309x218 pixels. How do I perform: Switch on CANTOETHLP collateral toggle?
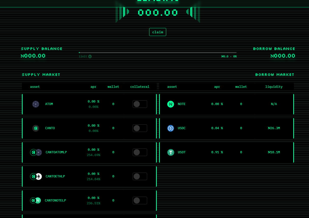click(x=140, y=176)
